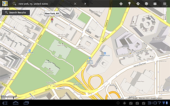Open the map Layers icon
This screenshot has width=170, height=106.
click(x=146, y=4)
